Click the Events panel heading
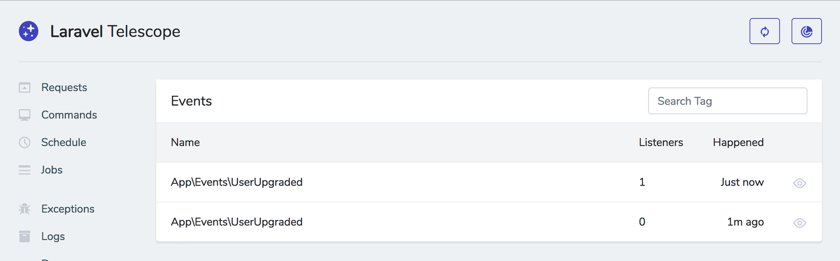The width and height of the screenshot is (840, 261). tap(191, 101)
